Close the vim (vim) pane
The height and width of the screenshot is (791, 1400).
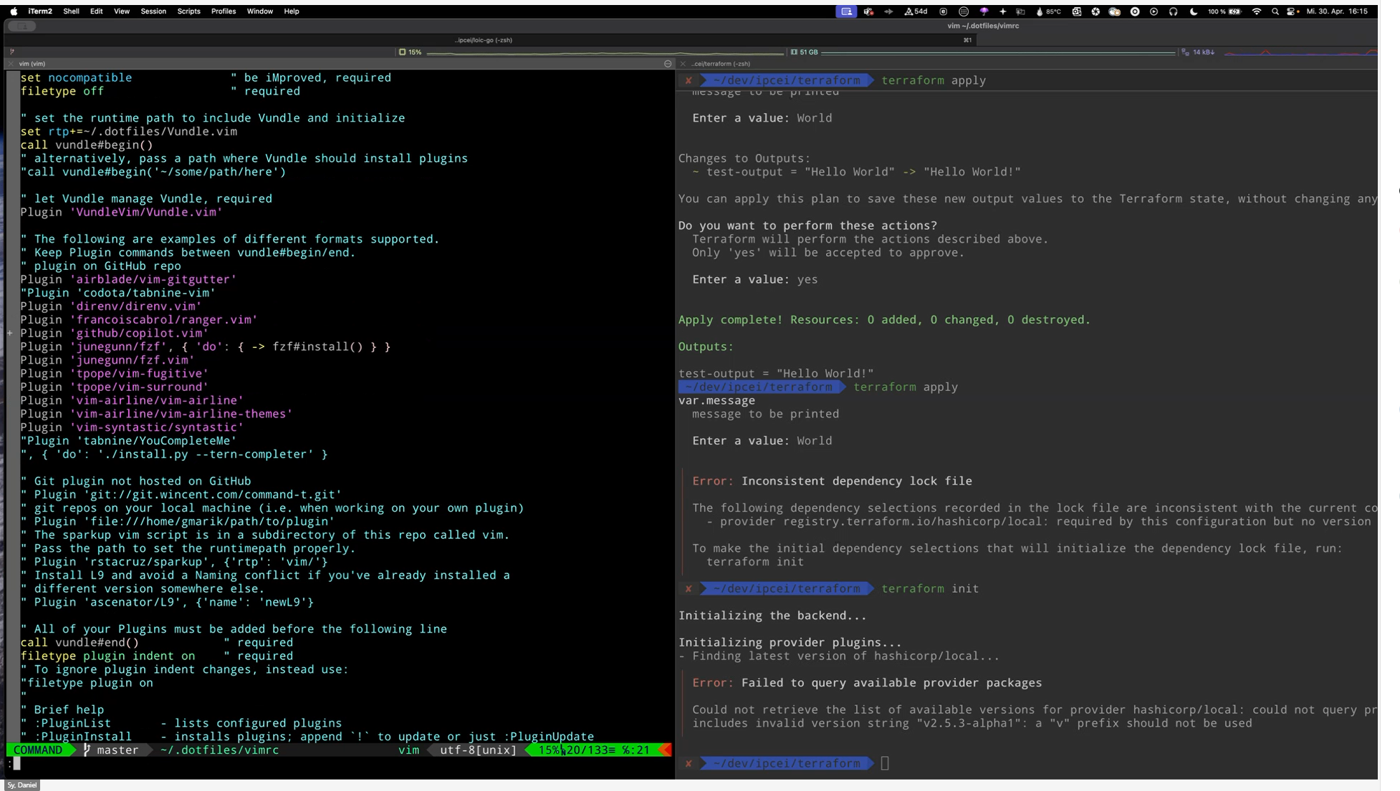11,64
